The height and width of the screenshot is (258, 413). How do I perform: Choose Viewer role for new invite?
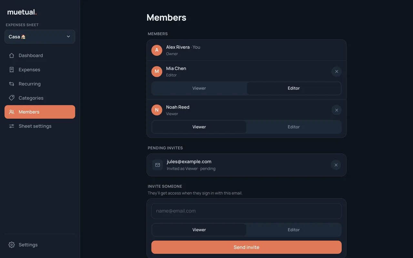pos(199,230)
